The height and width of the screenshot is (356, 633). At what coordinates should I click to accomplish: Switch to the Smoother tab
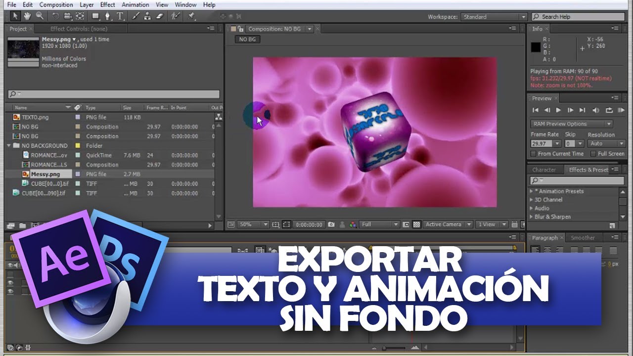tap(583, 238)
